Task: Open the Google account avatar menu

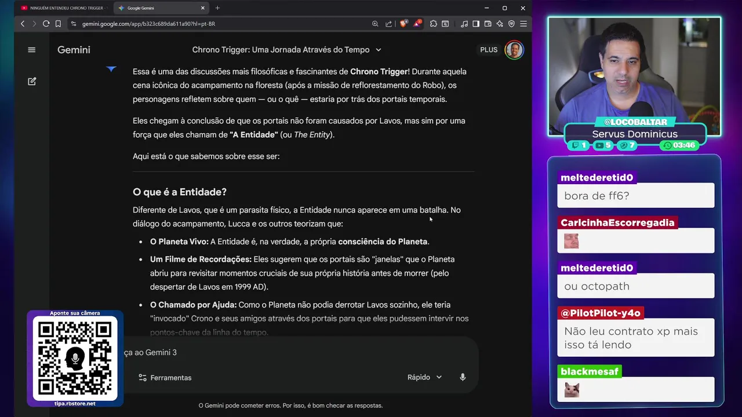Action: click(514, 50)
